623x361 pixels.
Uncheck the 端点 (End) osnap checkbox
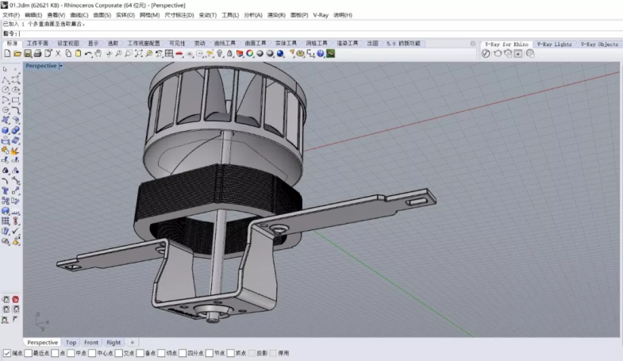coord(7,353)
